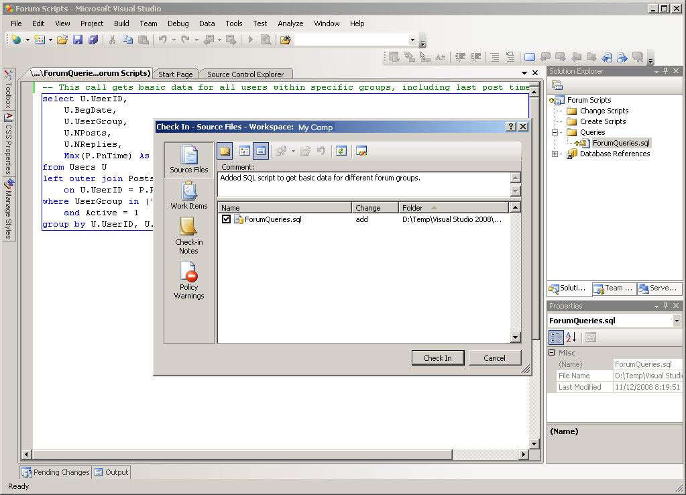The width and height of the screenshot is (686, 495).
Task: Open the find combo box dropdown in toolbar
Action: click(x=412, y=40)
